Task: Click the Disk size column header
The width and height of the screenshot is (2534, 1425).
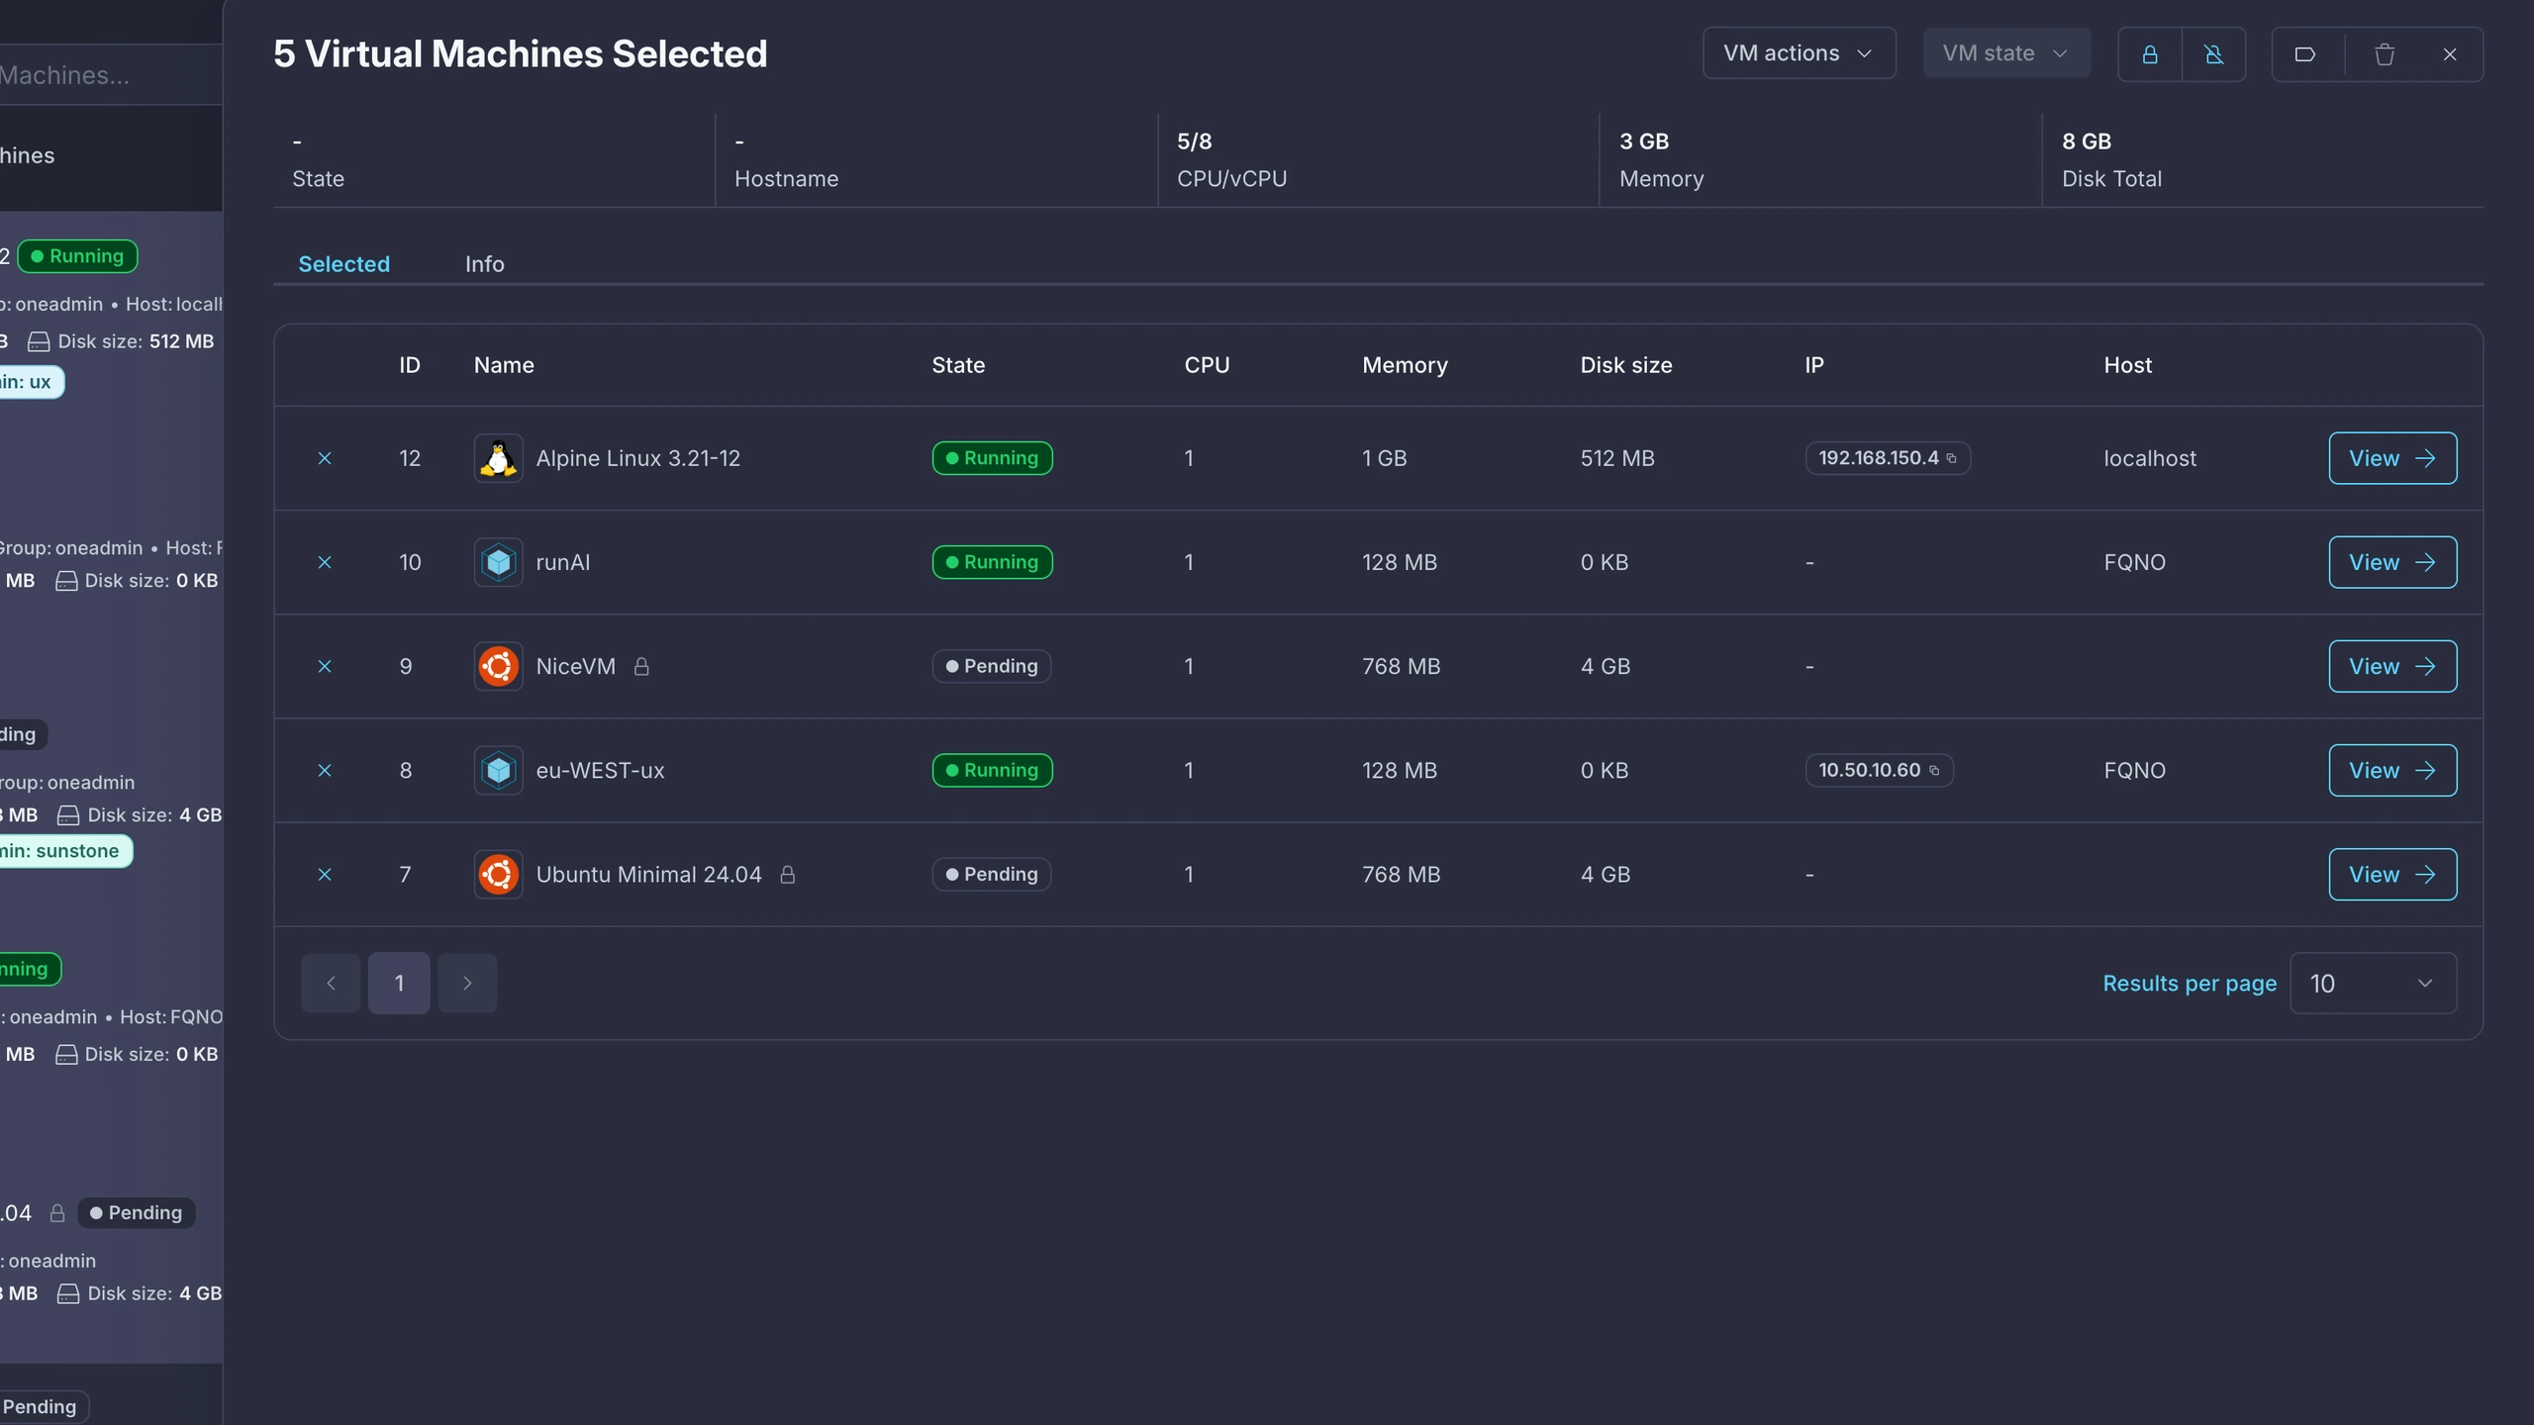Action: 1626,365
